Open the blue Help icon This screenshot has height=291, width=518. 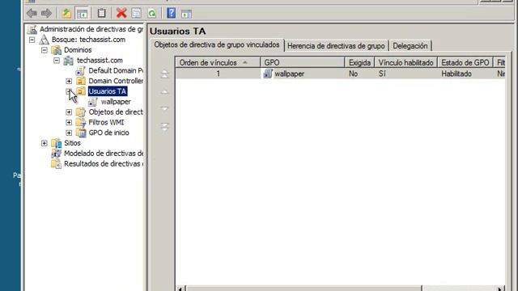tap(171, 13)
